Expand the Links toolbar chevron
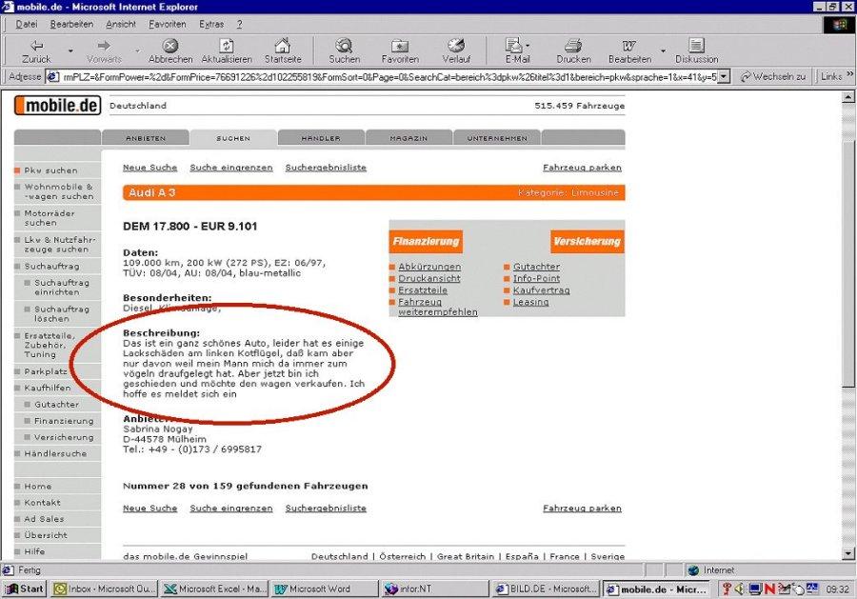 [849, 73]
